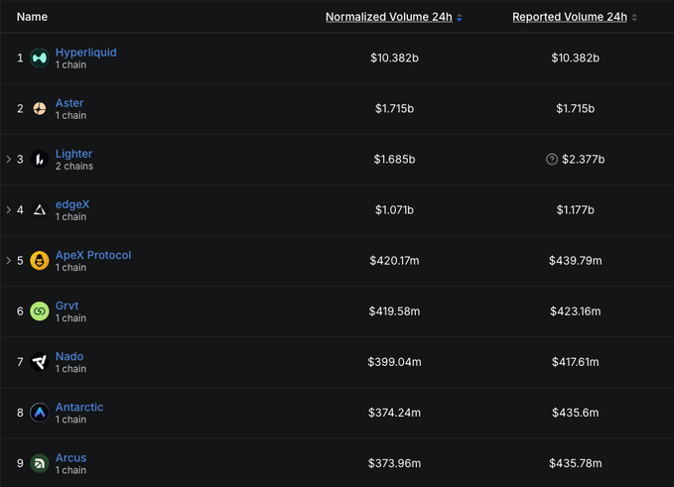674x487 pixels.
Task: Click edgeX's reported volume $1.177b
Action: coord(575,210)
